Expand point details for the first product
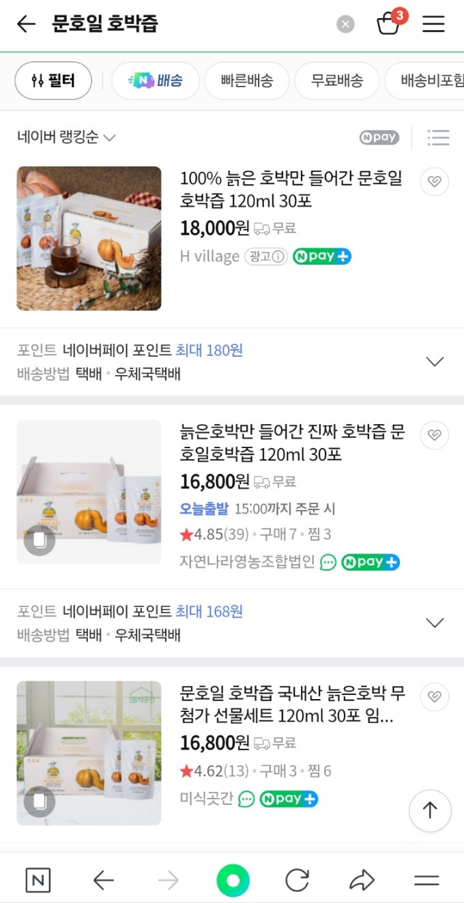Screen dimensions: 464x903 click(435, 361)
